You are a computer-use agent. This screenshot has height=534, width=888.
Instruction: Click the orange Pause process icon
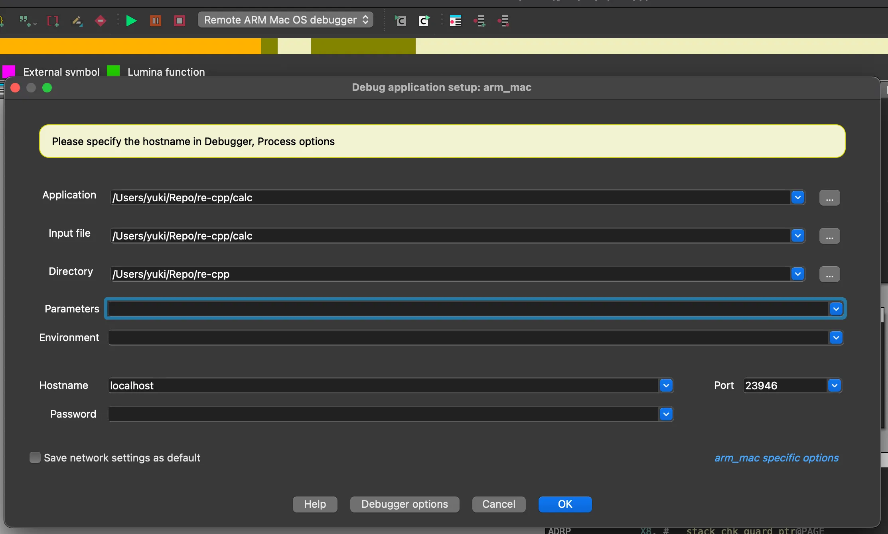pyautogui.click(x=156, y=21)
